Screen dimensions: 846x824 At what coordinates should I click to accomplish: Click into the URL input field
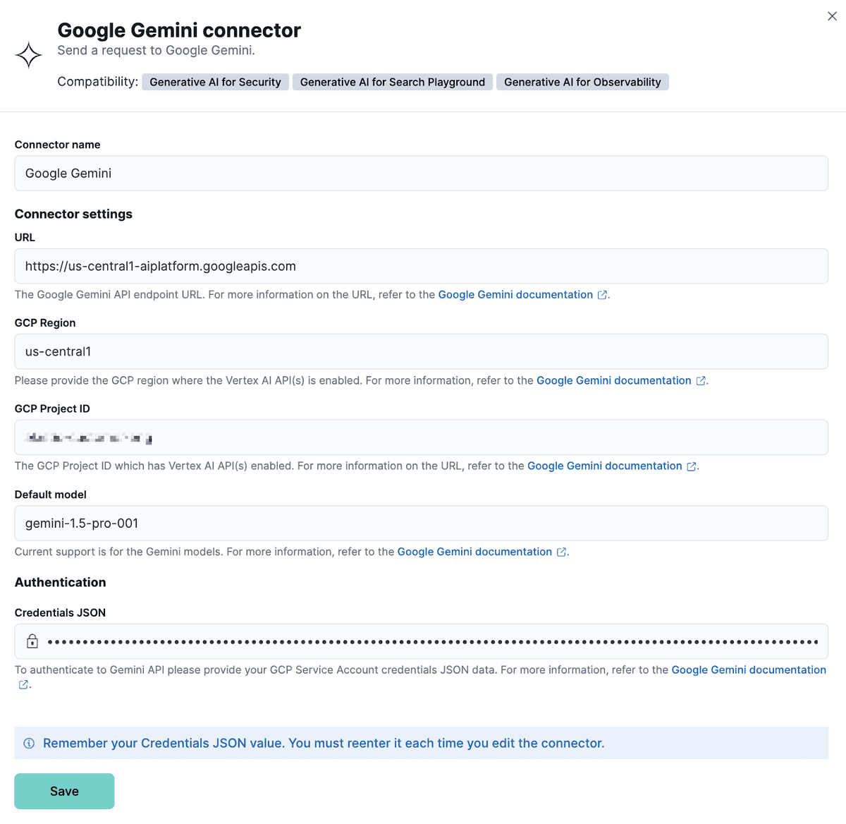pyautogui.click(x=421, y=266)
